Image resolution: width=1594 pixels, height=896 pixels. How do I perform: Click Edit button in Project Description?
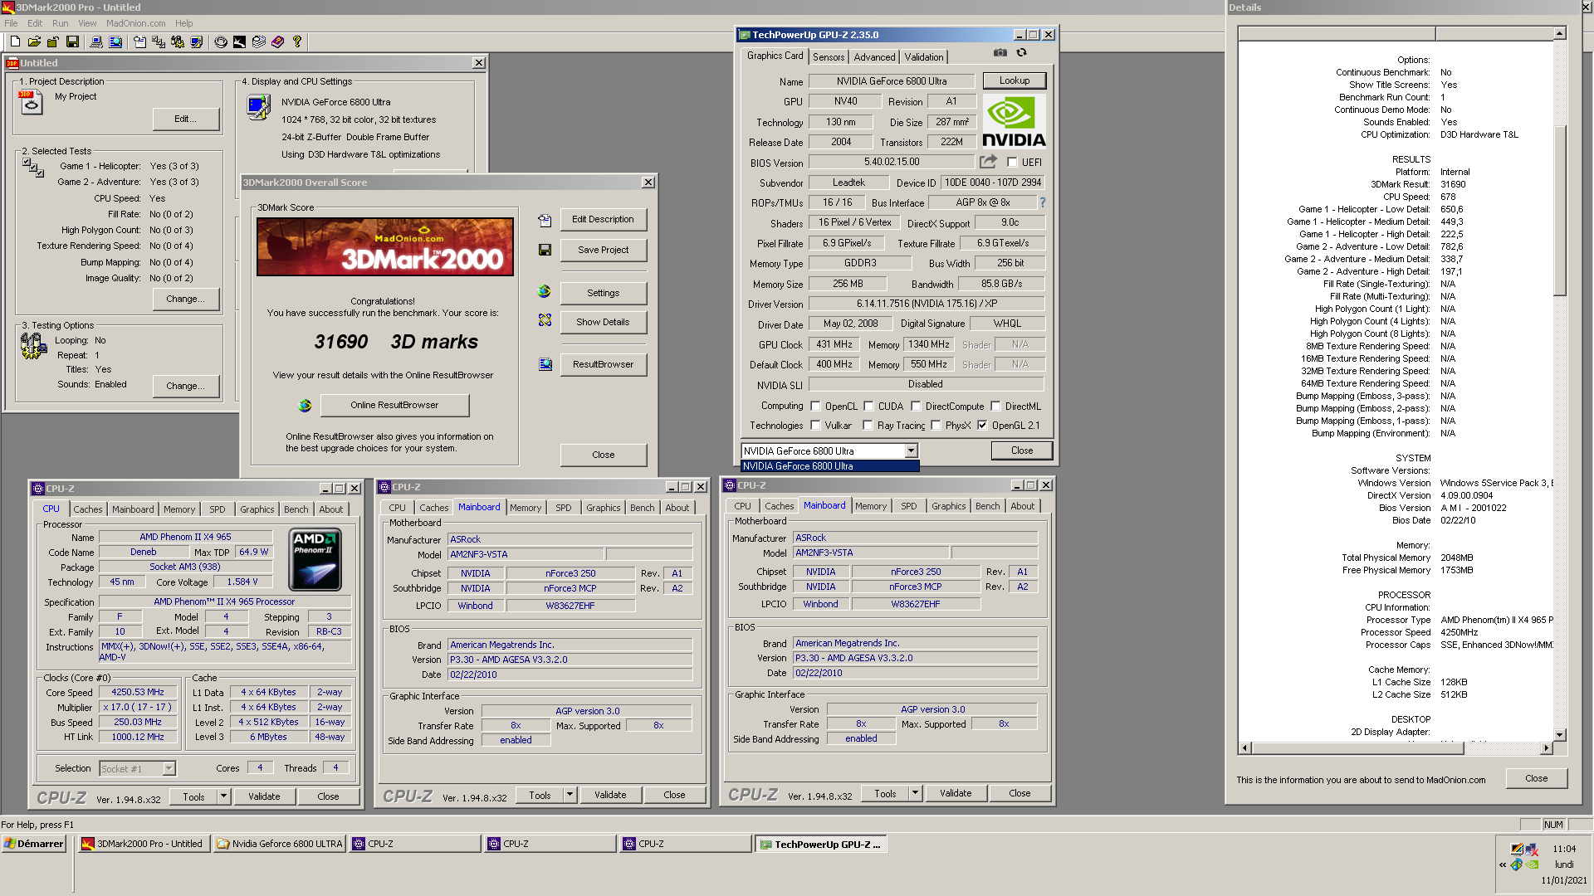[186, 119]
